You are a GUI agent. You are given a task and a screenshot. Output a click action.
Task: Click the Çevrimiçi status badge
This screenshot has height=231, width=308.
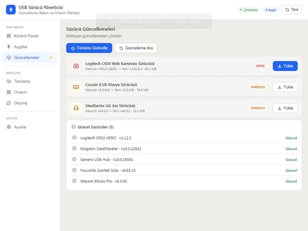coord(248,10)
